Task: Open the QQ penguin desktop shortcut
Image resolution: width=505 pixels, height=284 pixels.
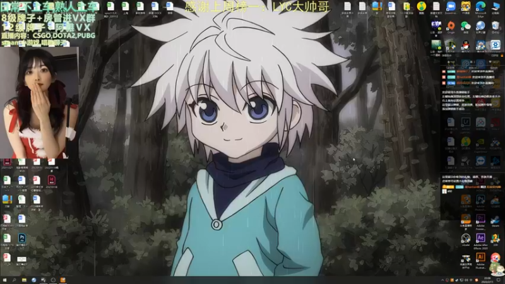Action: (465, 45)
